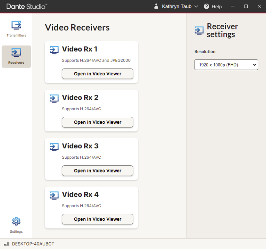Viewport: 266px width, 249px height.
Task: Click the Video Rx 1 receiver icon
Action: (54, 50)
